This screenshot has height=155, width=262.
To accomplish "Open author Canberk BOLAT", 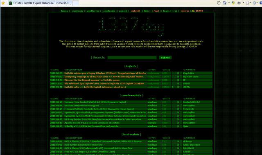I will pos(191,102).
